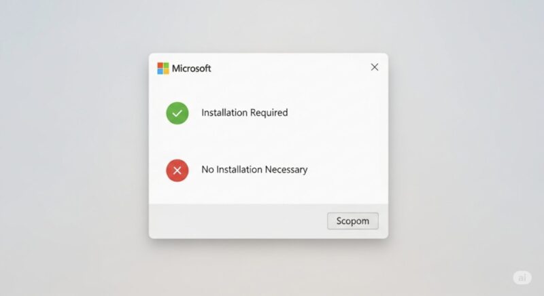
Task: Click the yellow square of Microsoft logo
Action: (x=166, y=71)
